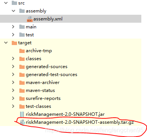Screen dimensions: 147x137
Task: Expand the main folder
Action: [13, 27]
